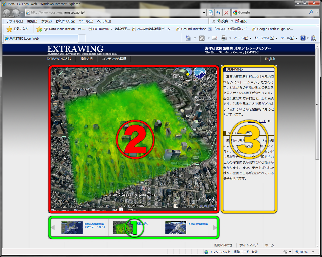This screenshot has width=322, height=257.
Task: Go forward with the browser Forward button
Action: [16, 13]
